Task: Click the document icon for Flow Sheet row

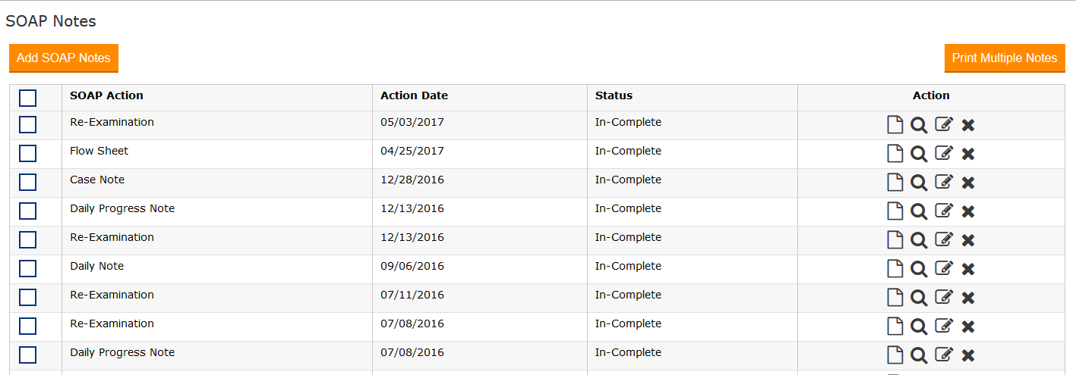Action: (x=895, y=154)
